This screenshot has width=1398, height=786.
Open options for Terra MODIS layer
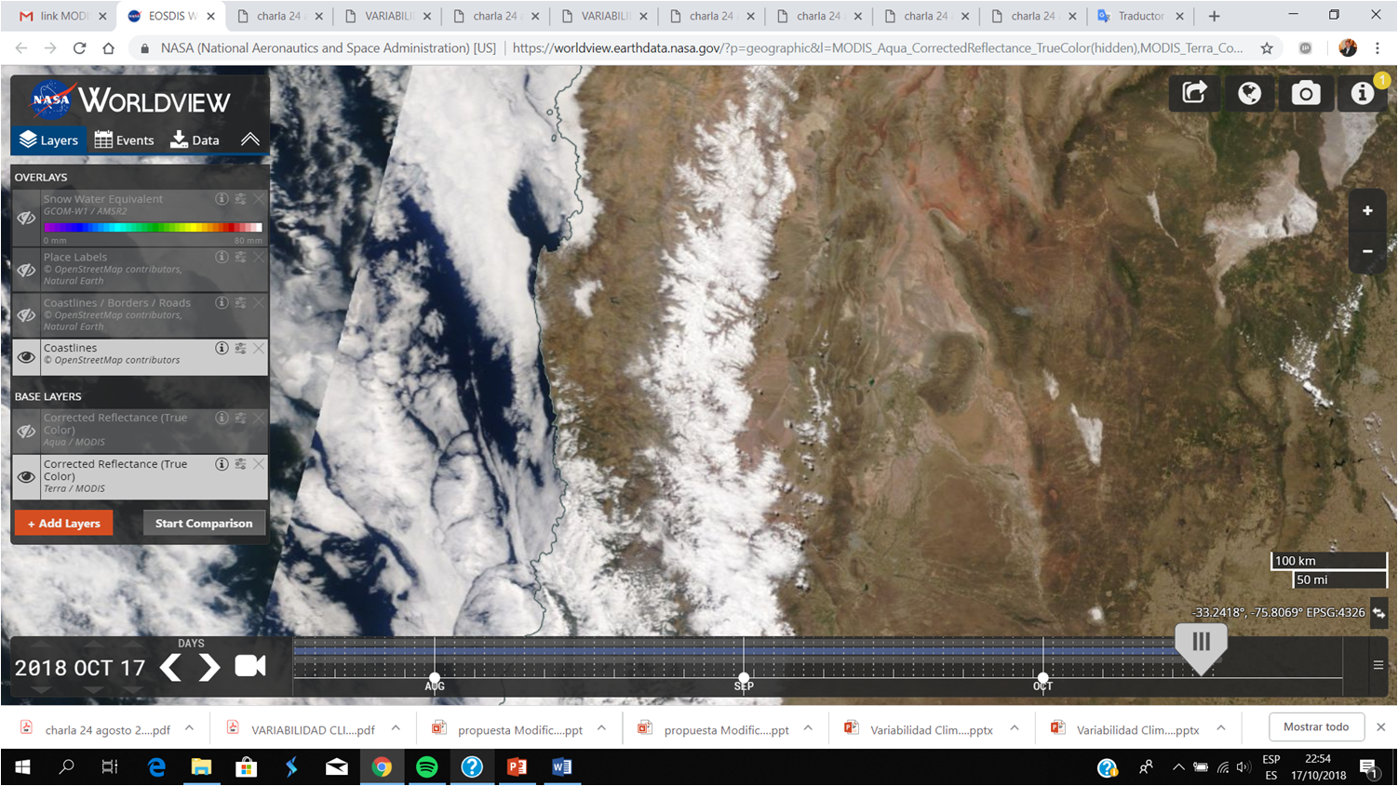coord(240,464)
